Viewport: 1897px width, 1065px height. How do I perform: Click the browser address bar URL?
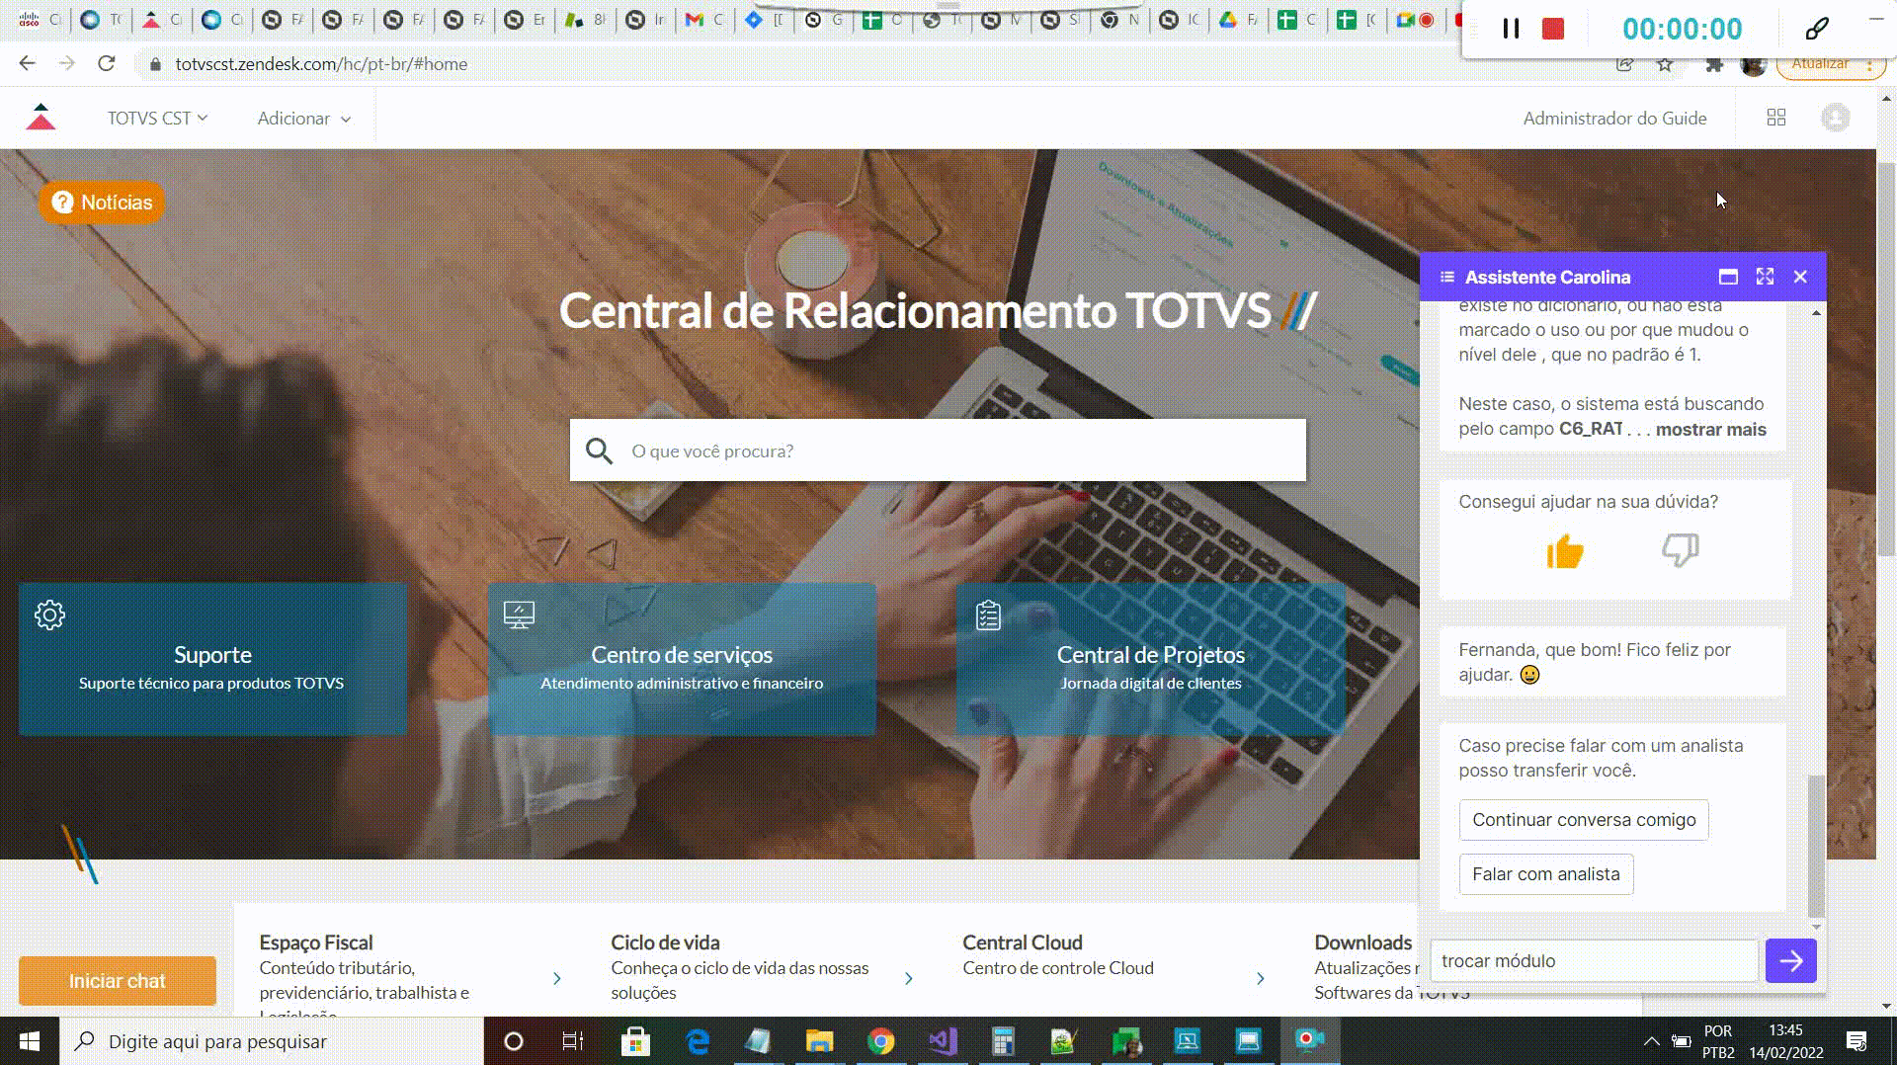click(321, 64)
